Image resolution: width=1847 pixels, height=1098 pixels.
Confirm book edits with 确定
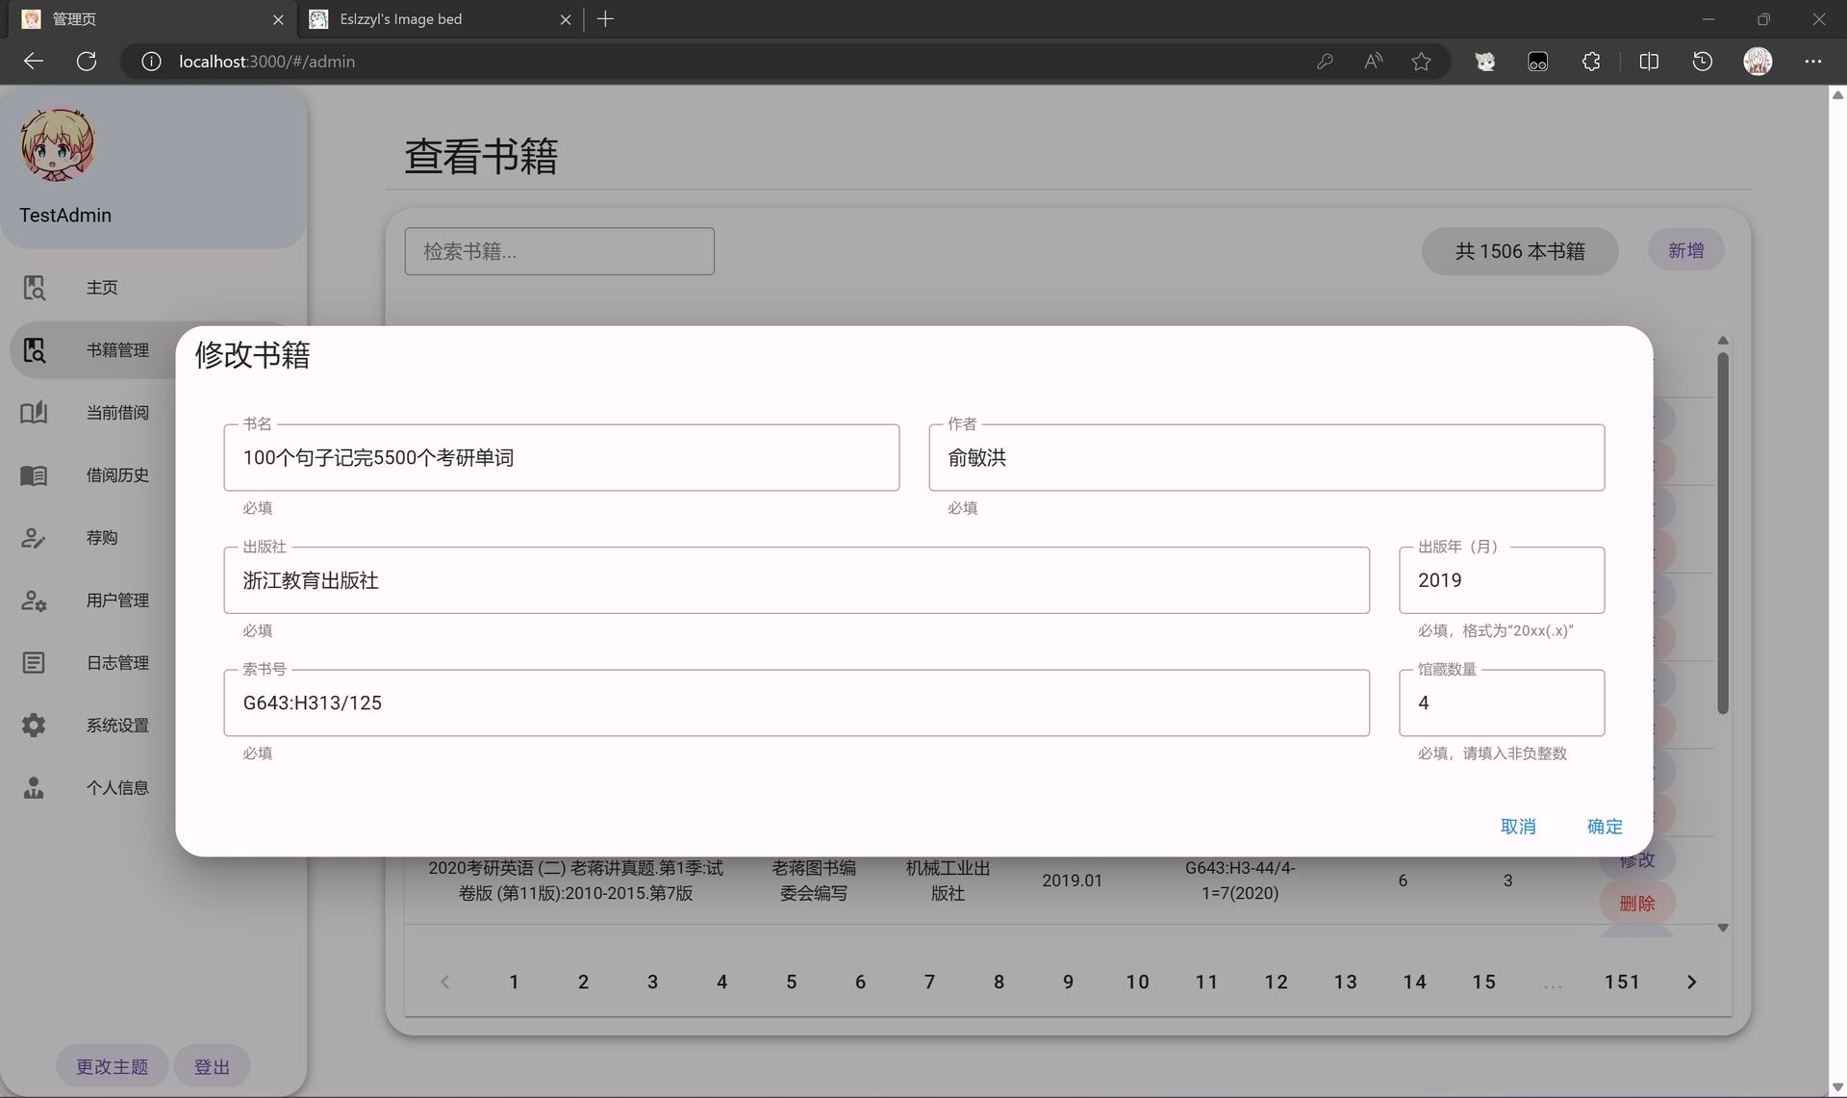(x=1603, y=826)
